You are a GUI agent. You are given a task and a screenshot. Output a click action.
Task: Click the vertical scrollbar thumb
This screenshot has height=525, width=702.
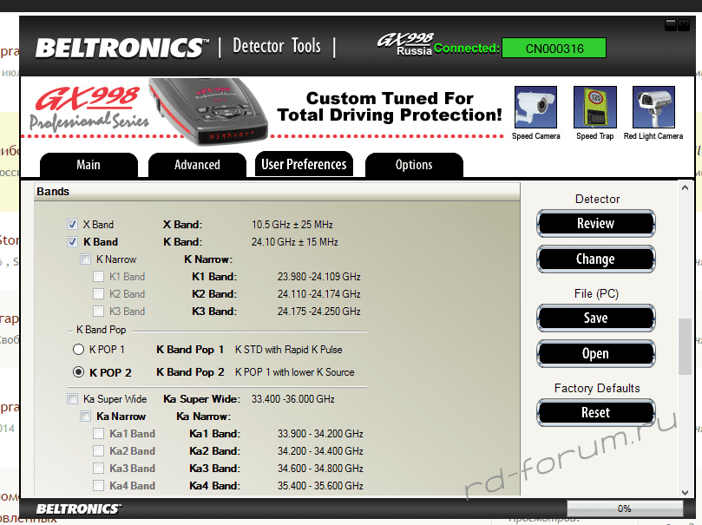tap(685, 346)
